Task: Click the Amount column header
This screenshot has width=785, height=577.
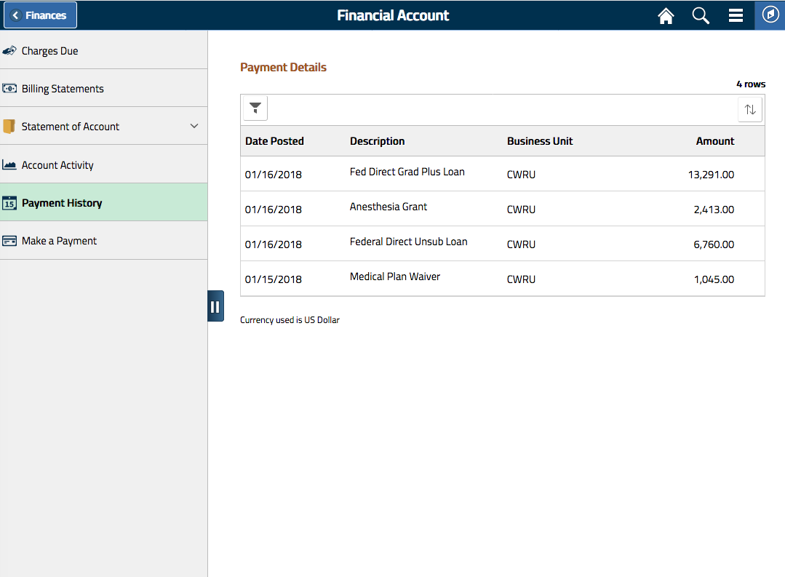Action: pos(715,141)
